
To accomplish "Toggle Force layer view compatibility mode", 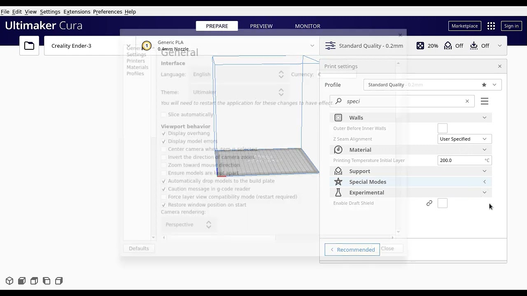I will point(164,197).
